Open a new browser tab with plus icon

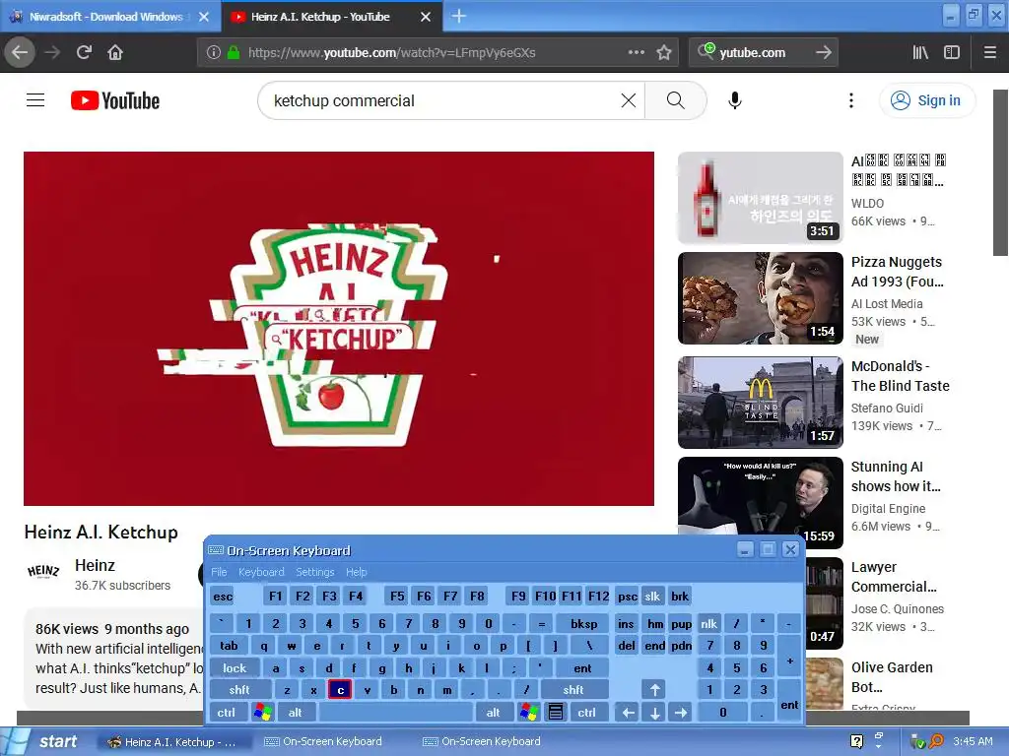tap(459, 16)
